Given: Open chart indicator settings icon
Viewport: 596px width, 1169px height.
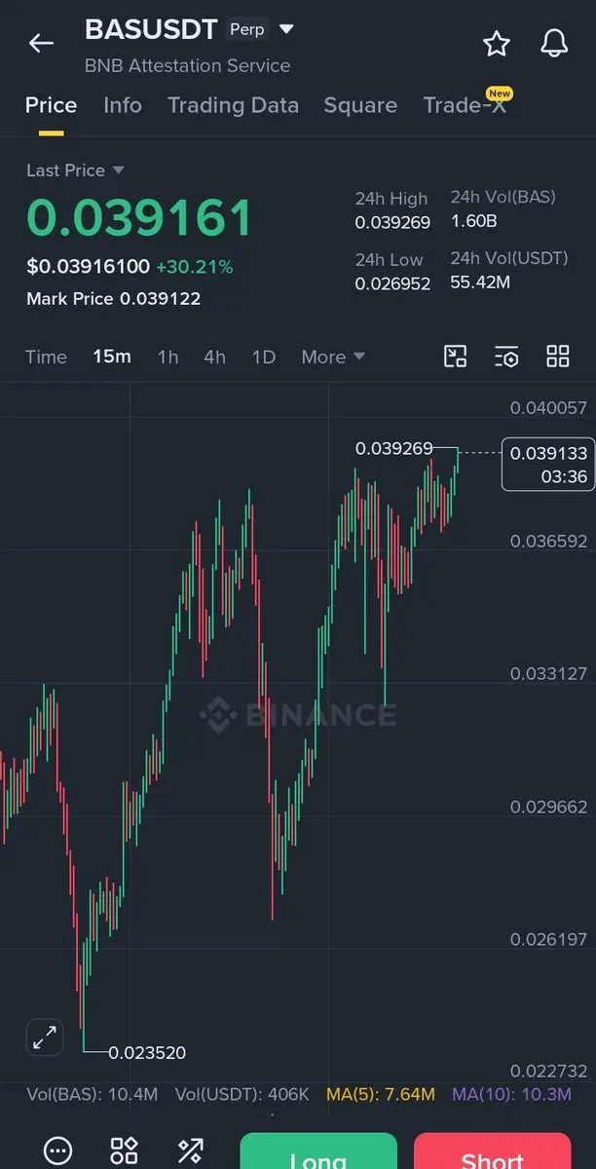Looking at the screenshot, I should click(506, 356).
